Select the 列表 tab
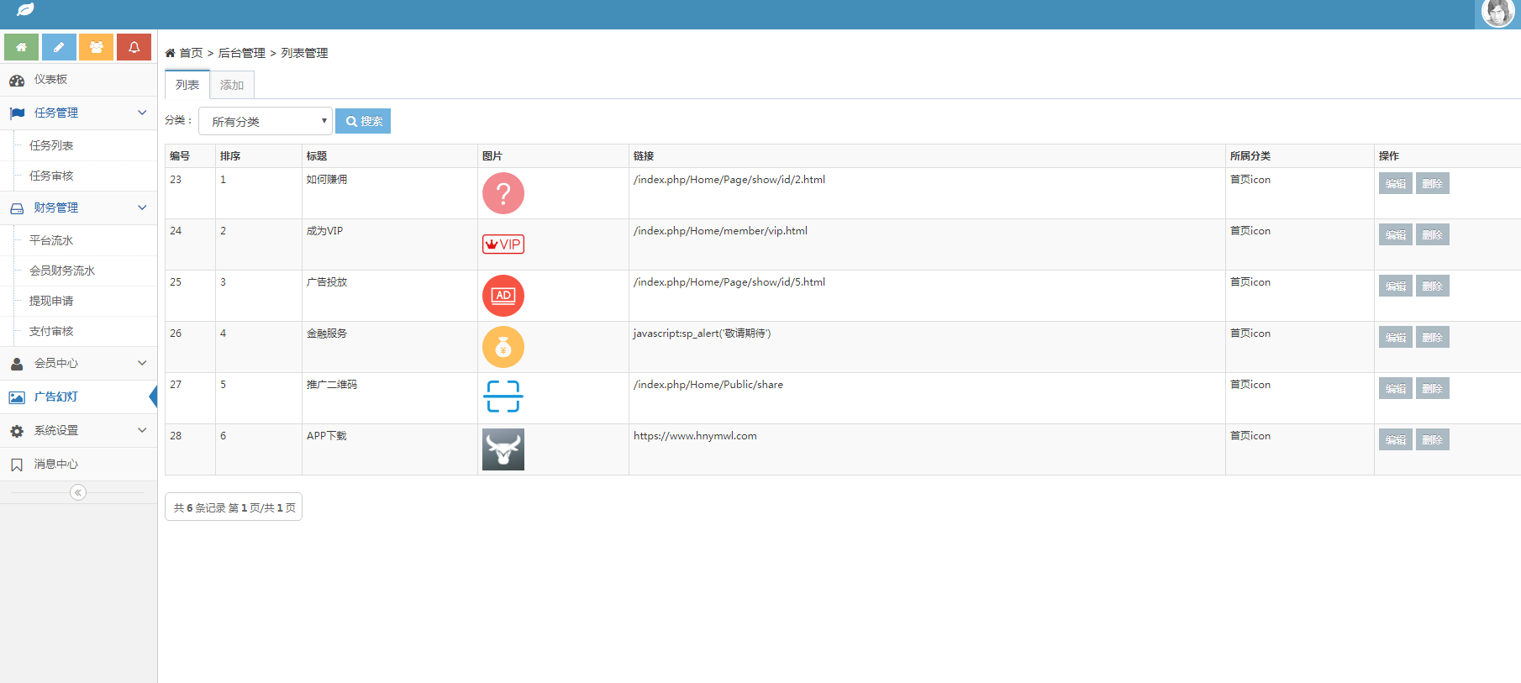 click(187, 85)
